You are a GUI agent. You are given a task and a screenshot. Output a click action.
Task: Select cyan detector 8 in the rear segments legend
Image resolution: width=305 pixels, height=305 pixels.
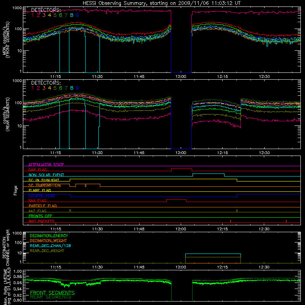[72, 88]
